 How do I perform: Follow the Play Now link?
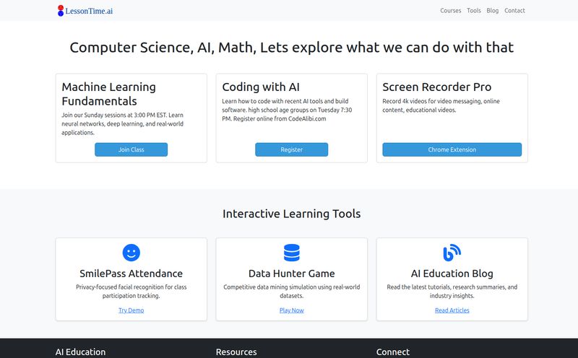coord(292,310)
